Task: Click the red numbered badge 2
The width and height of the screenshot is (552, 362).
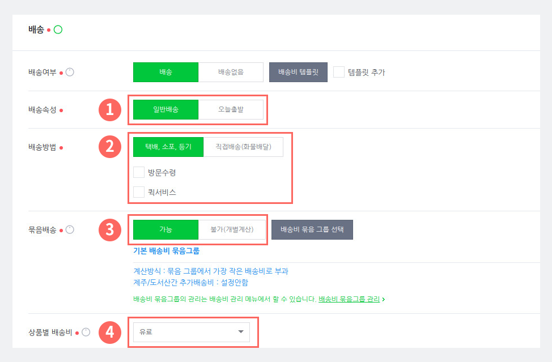Action: pyautogui.click(x=110, y=147)
